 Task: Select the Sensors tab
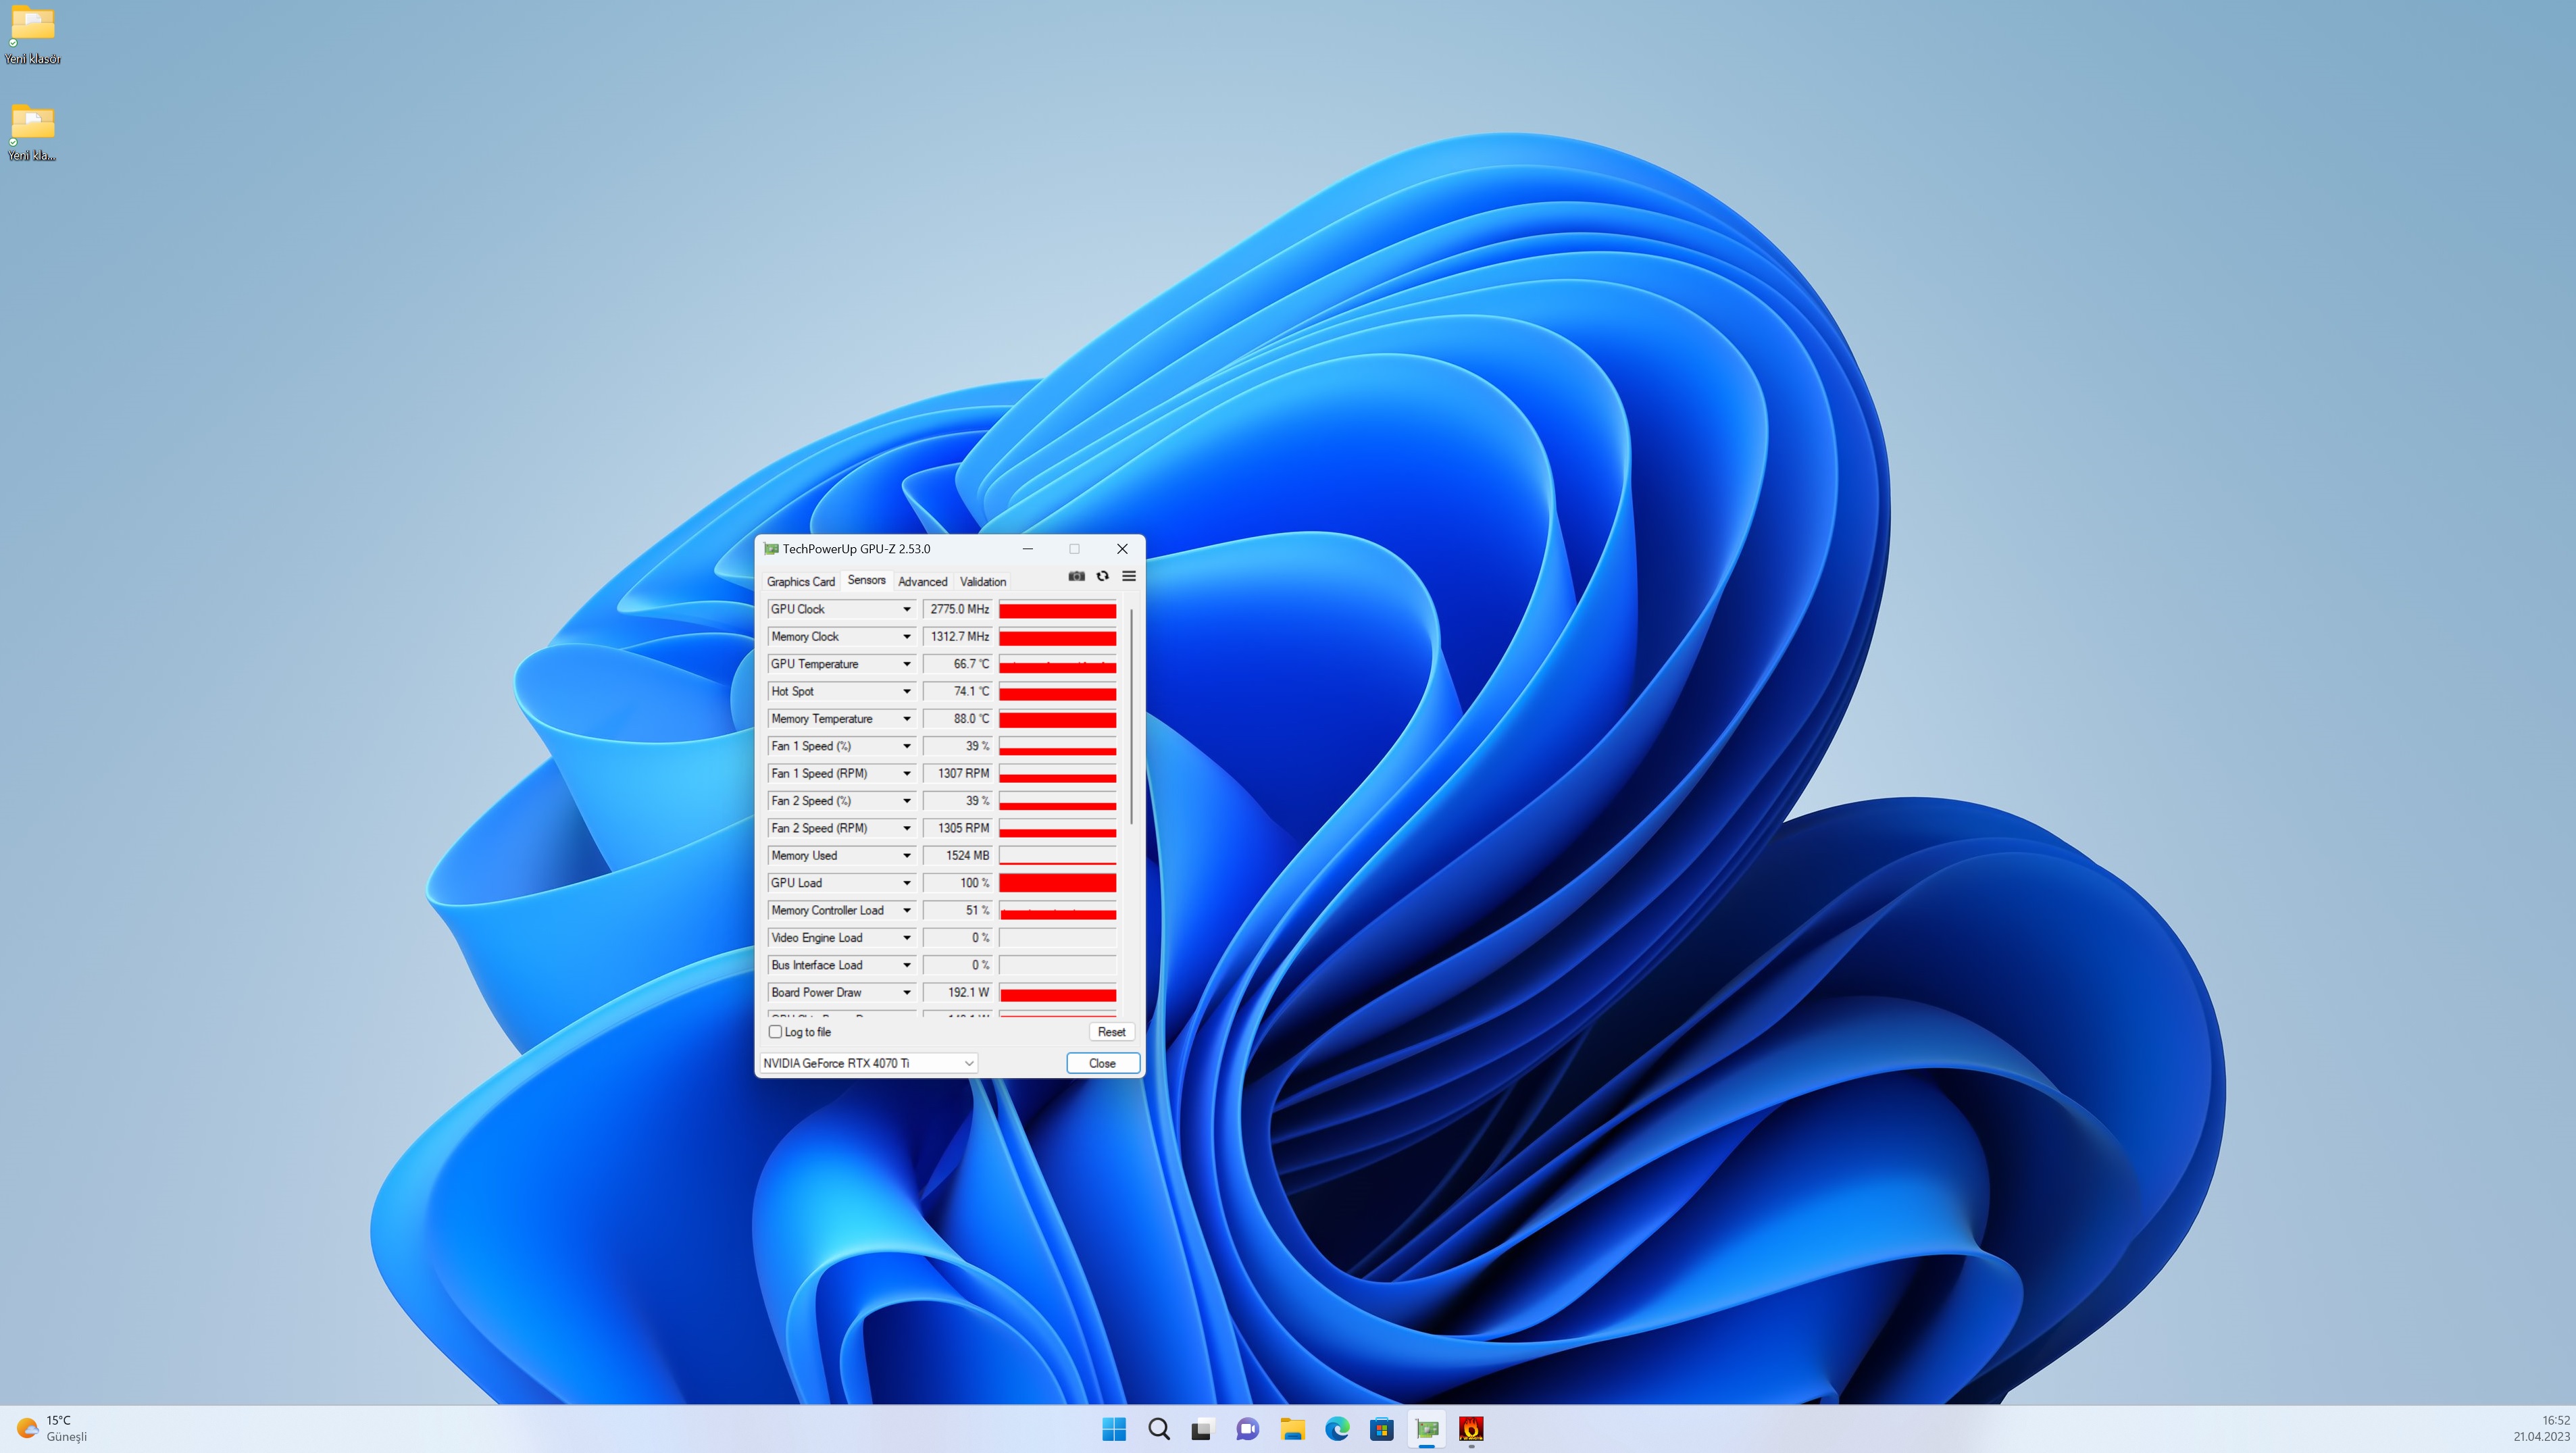click(866, 580)
